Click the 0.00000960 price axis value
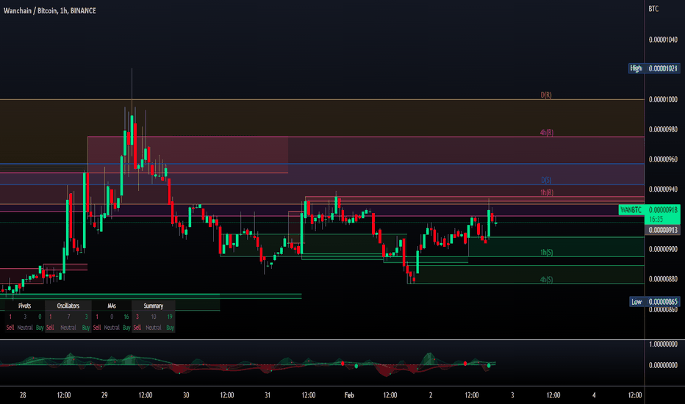 [x=663, y=159]
